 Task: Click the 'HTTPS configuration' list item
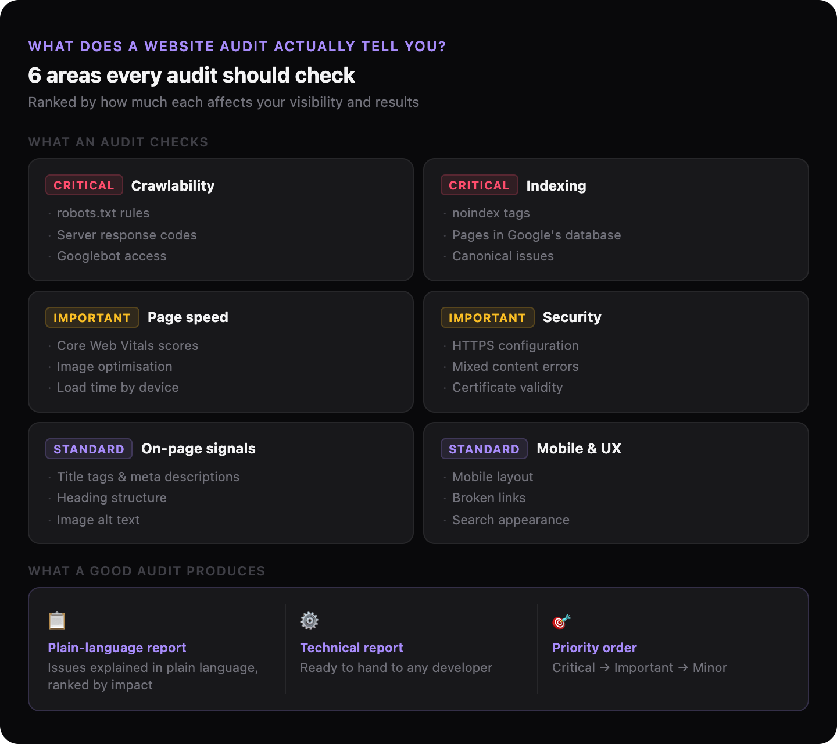tap(516, 346)
